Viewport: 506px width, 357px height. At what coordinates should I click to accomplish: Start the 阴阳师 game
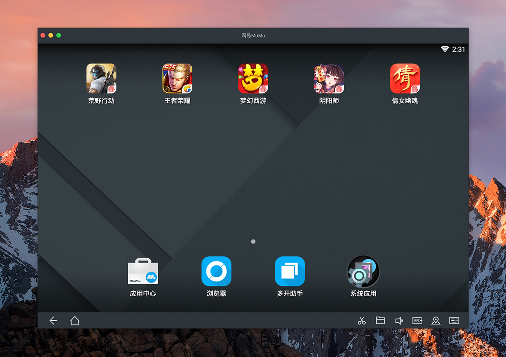pyautogui.click(x=329, y=78)
